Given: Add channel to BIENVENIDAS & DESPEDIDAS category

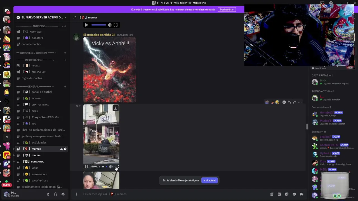Looking at the screenshot, I should (65, 53).
